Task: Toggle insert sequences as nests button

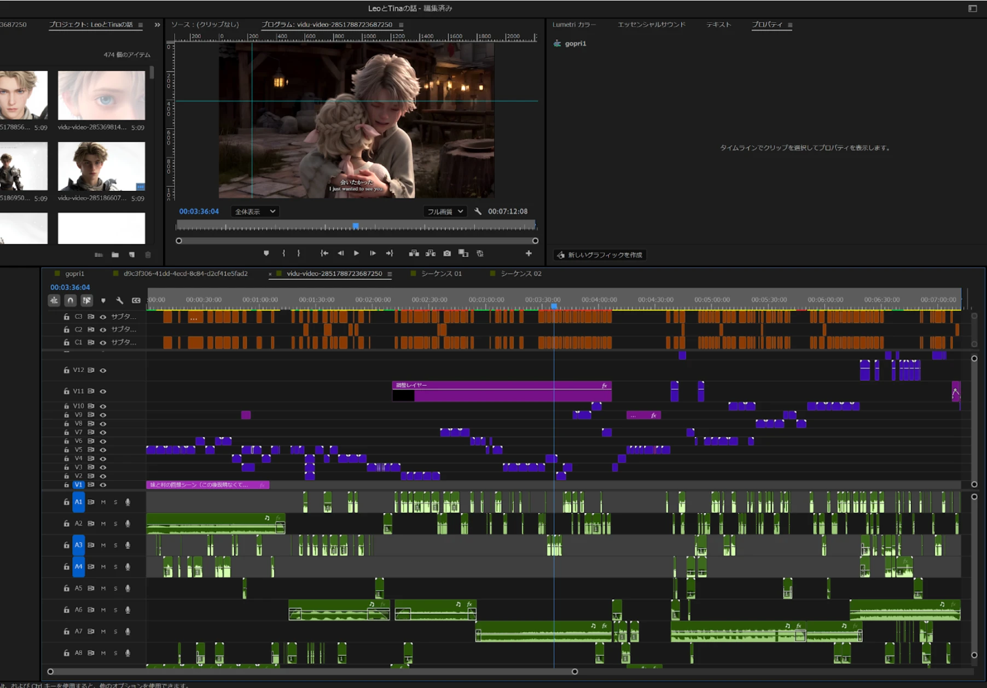Action: [54, 300]
